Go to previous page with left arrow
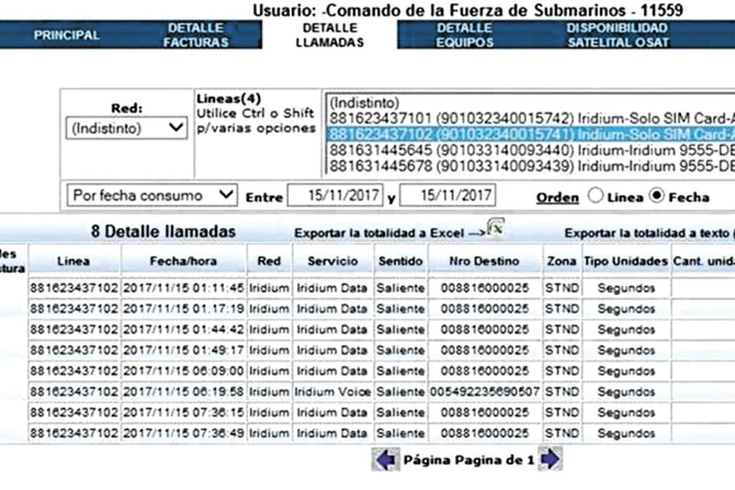 coord(386,460)
